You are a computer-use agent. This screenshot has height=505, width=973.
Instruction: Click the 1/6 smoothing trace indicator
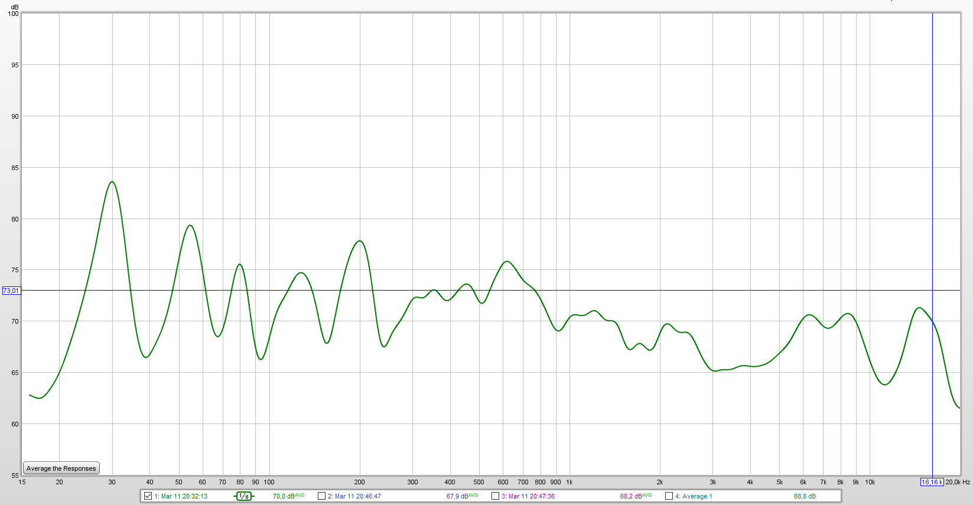point(244,496)
